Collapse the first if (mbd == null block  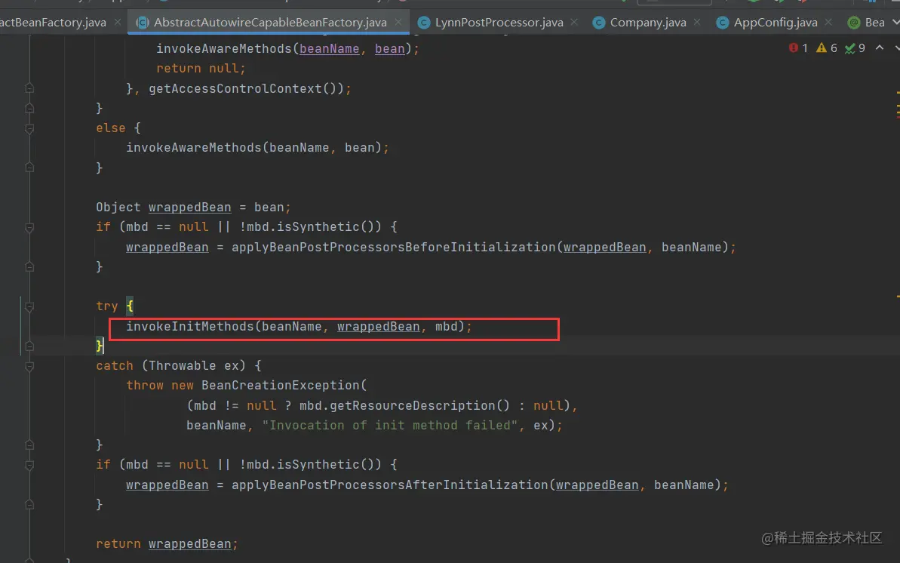click(29, 227)
